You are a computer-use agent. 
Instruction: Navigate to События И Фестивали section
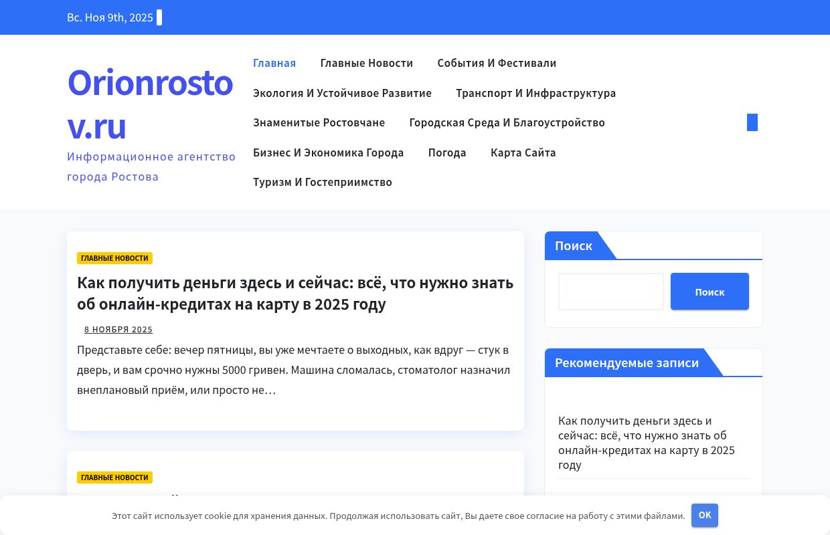pos(497,63)
